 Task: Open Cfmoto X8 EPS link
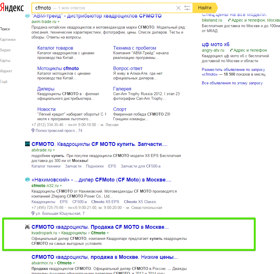105,202
